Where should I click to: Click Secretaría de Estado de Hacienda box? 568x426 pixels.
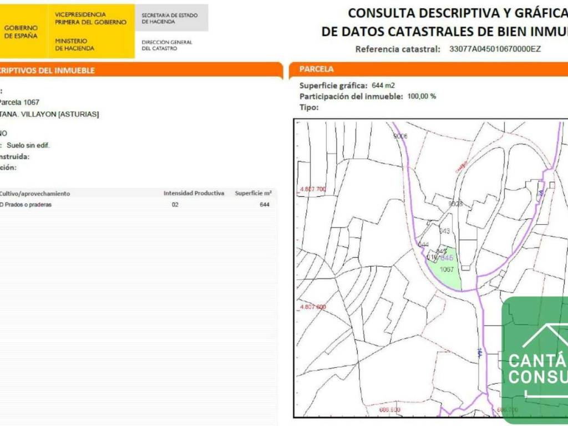(x=172, y=18)
